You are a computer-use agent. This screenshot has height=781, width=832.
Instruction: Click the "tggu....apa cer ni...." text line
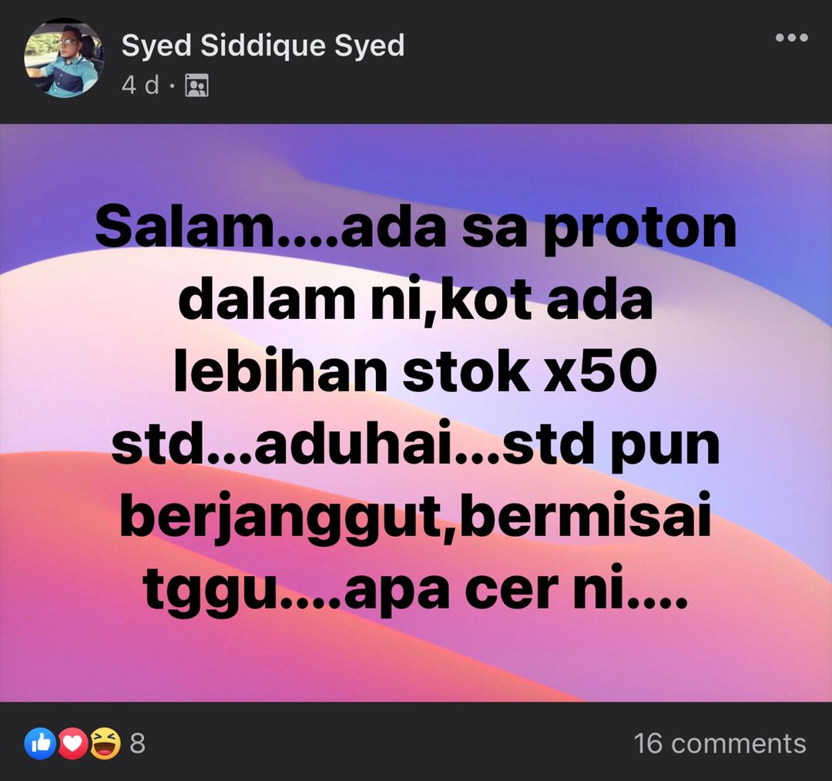pos(416,590)
